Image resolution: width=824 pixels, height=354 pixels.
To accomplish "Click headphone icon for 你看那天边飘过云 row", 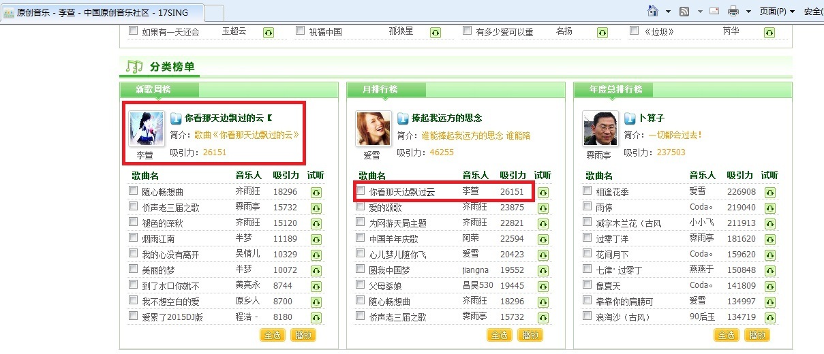I will pos(543,192).
